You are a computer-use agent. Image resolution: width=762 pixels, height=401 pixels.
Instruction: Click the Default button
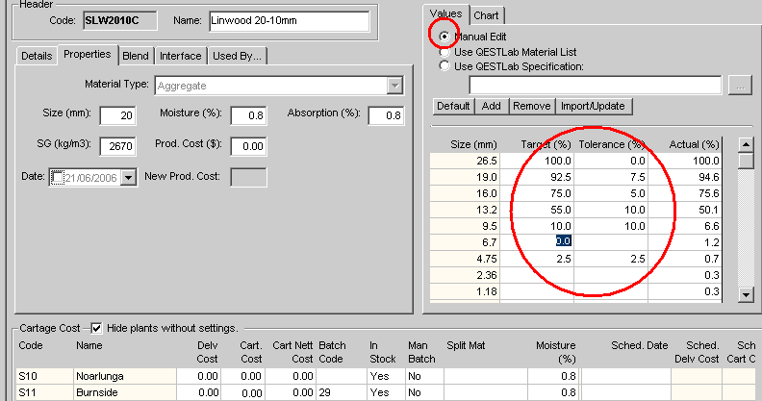[453, 106]
